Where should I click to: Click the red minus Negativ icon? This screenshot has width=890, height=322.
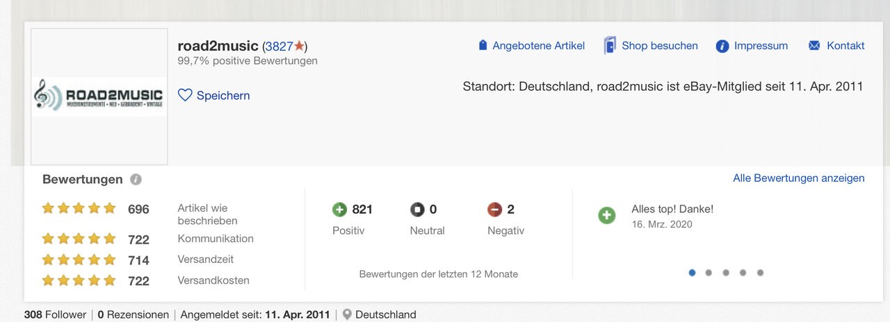click(x=494, y=210)
